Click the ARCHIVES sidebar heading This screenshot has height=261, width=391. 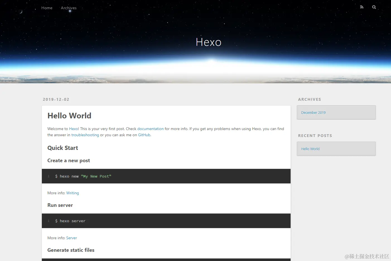(310, 99)
